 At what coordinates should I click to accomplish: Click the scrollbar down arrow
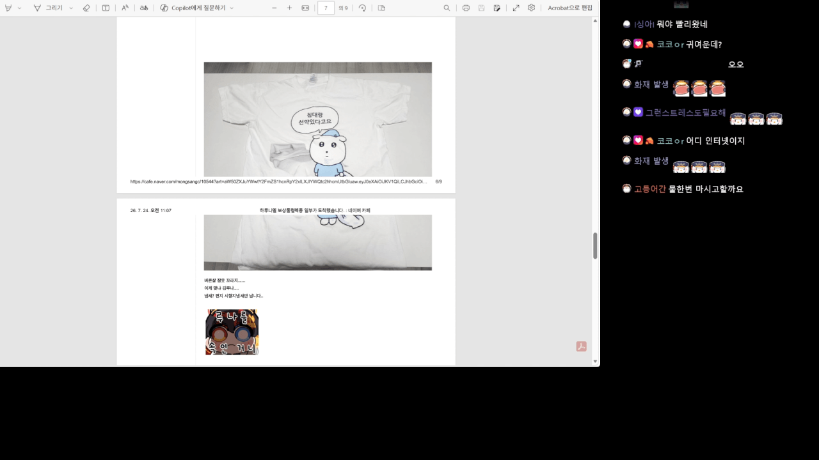coord(596,362)
